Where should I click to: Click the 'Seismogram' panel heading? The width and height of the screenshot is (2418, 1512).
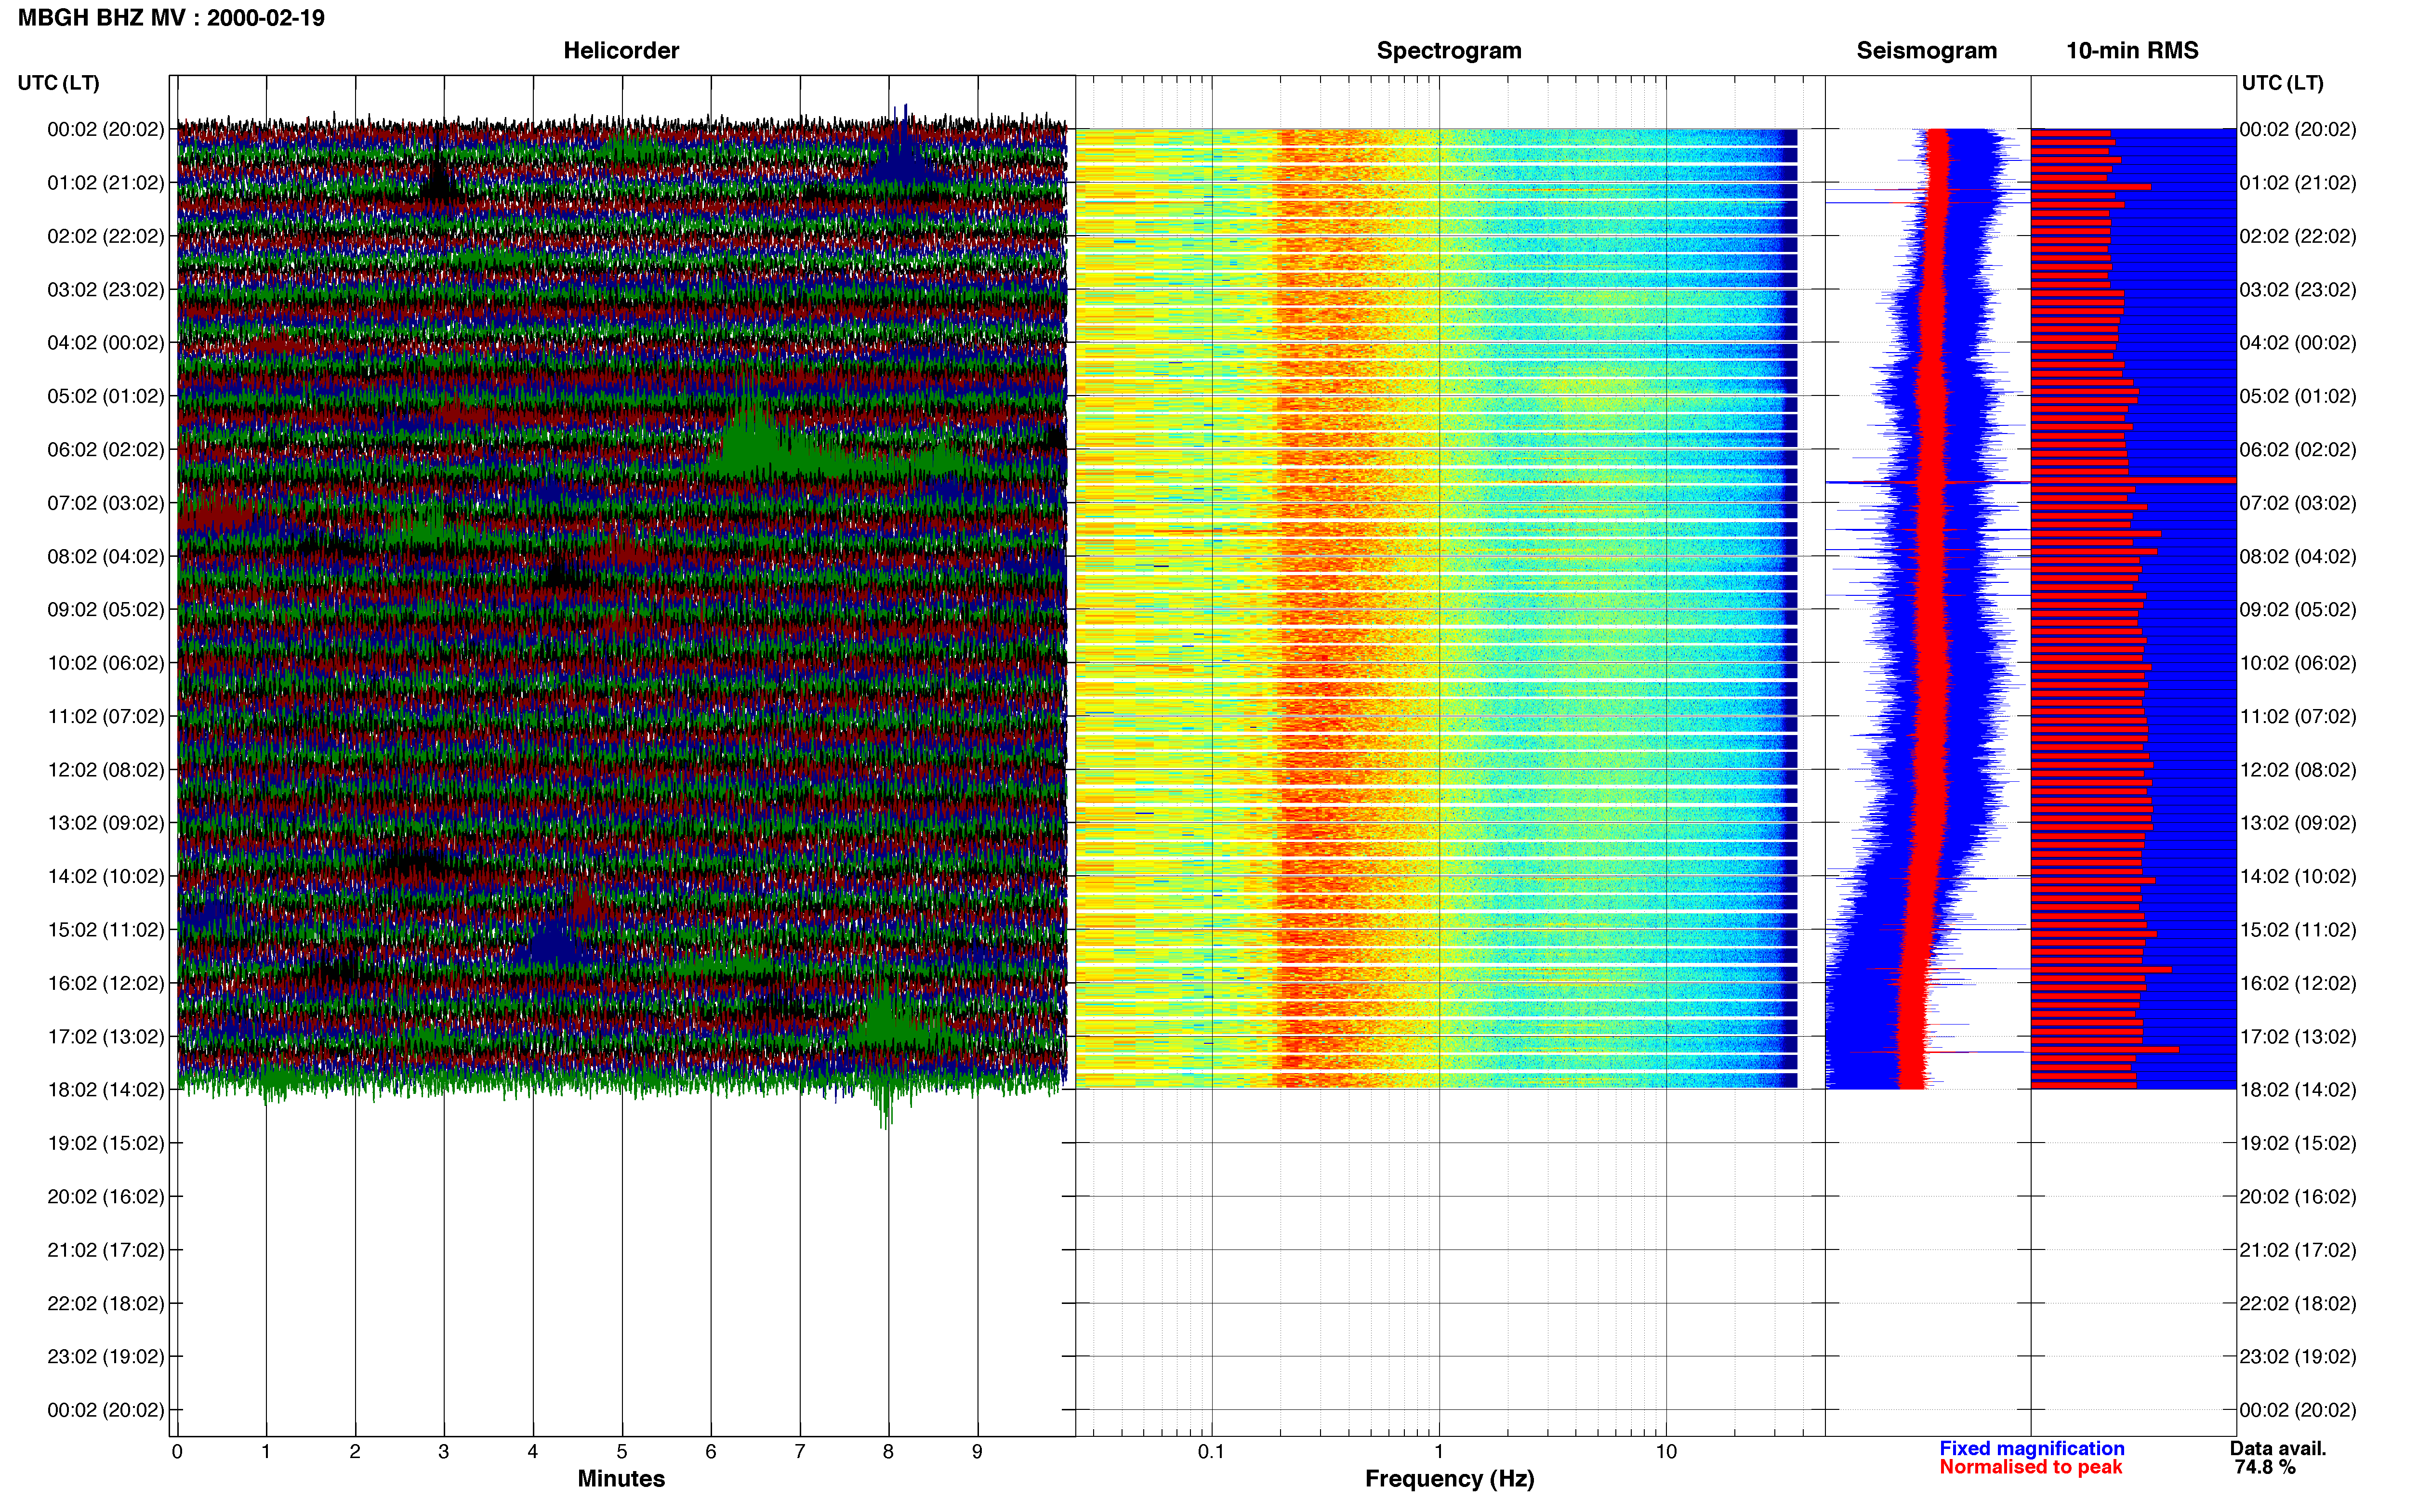[x=1926, y=50]
